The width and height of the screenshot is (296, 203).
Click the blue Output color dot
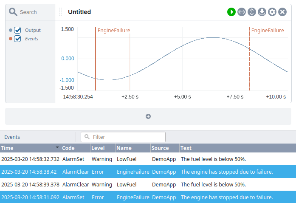(11, 30)
